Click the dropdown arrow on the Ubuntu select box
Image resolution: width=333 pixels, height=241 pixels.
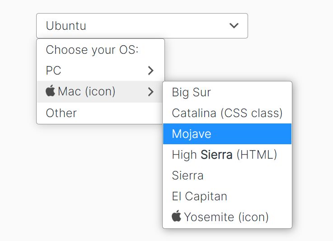pyautogui.click(x=234, y=26)
